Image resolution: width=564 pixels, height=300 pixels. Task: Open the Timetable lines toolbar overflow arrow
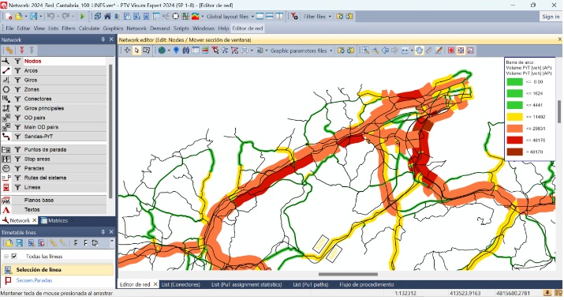point(112,241)
